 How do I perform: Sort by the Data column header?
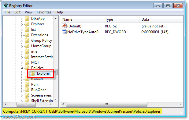click(161, 19)
